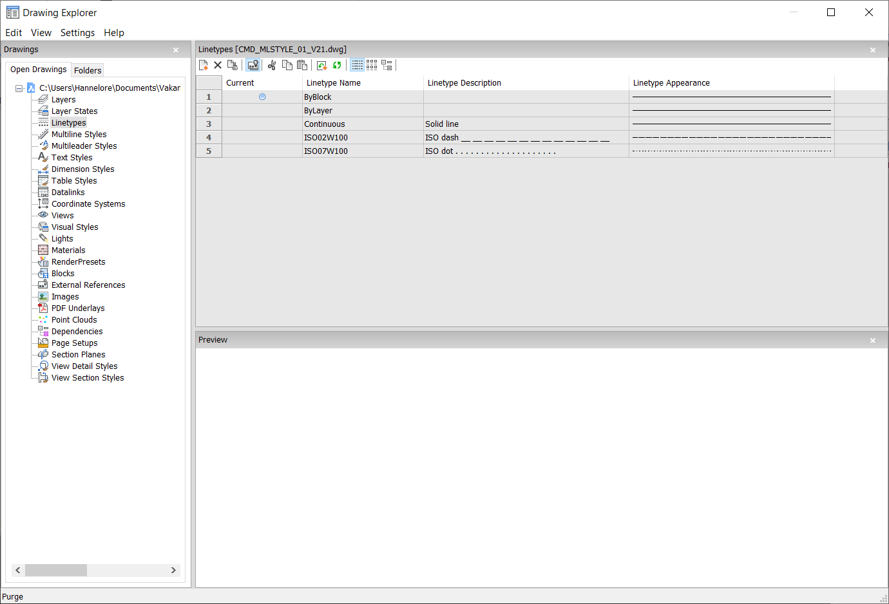Switch to tree view mode

click(387, 64)
